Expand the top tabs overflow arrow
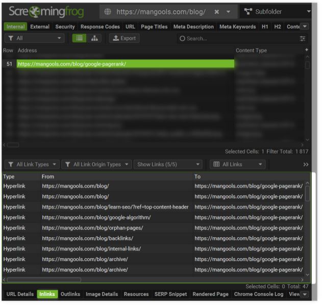 click(305, 27)
